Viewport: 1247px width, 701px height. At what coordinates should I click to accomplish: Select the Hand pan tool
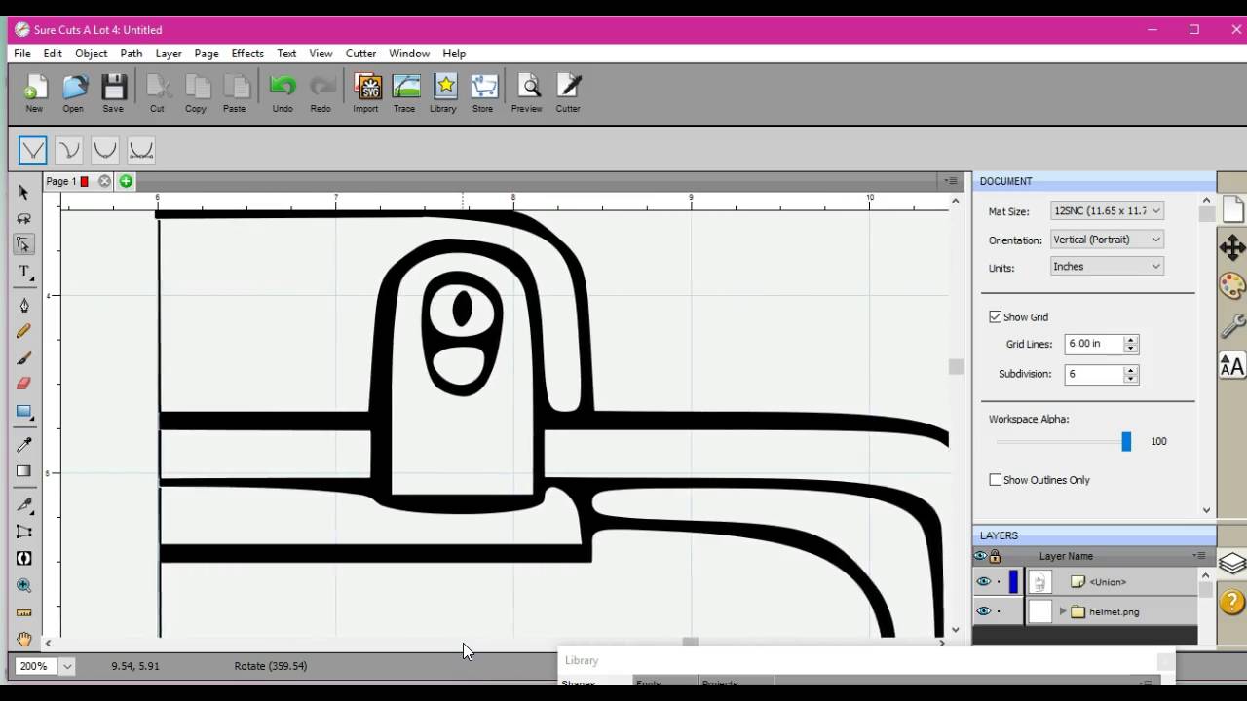[24, 640]
